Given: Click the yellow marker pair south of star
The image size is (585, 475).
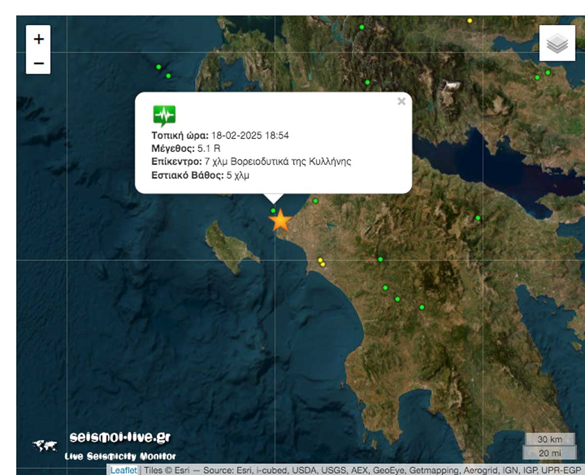Looking at the screenshot, I should click(321, 262).
